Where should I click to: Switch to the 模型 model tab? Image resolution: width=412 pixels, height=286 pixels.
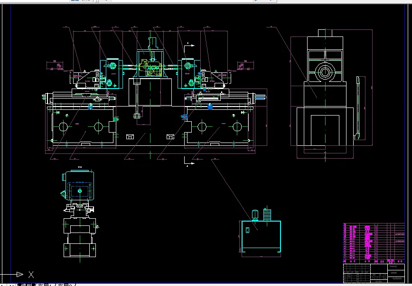(26, 285)
